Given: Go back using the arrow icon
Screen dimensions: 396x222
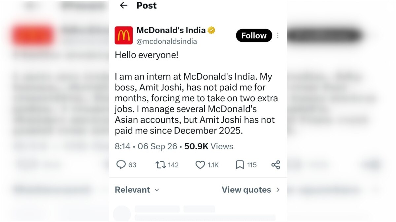Looking at the screenshot, I should (x=123, y=5).
